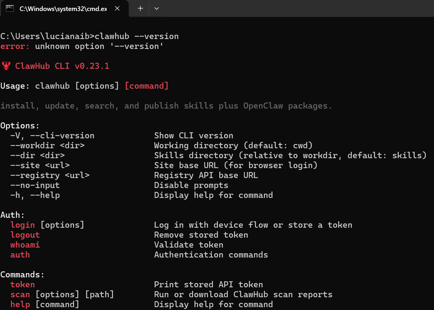
Task: Click the '--registry <url>' option
Action: click(50, 175)
